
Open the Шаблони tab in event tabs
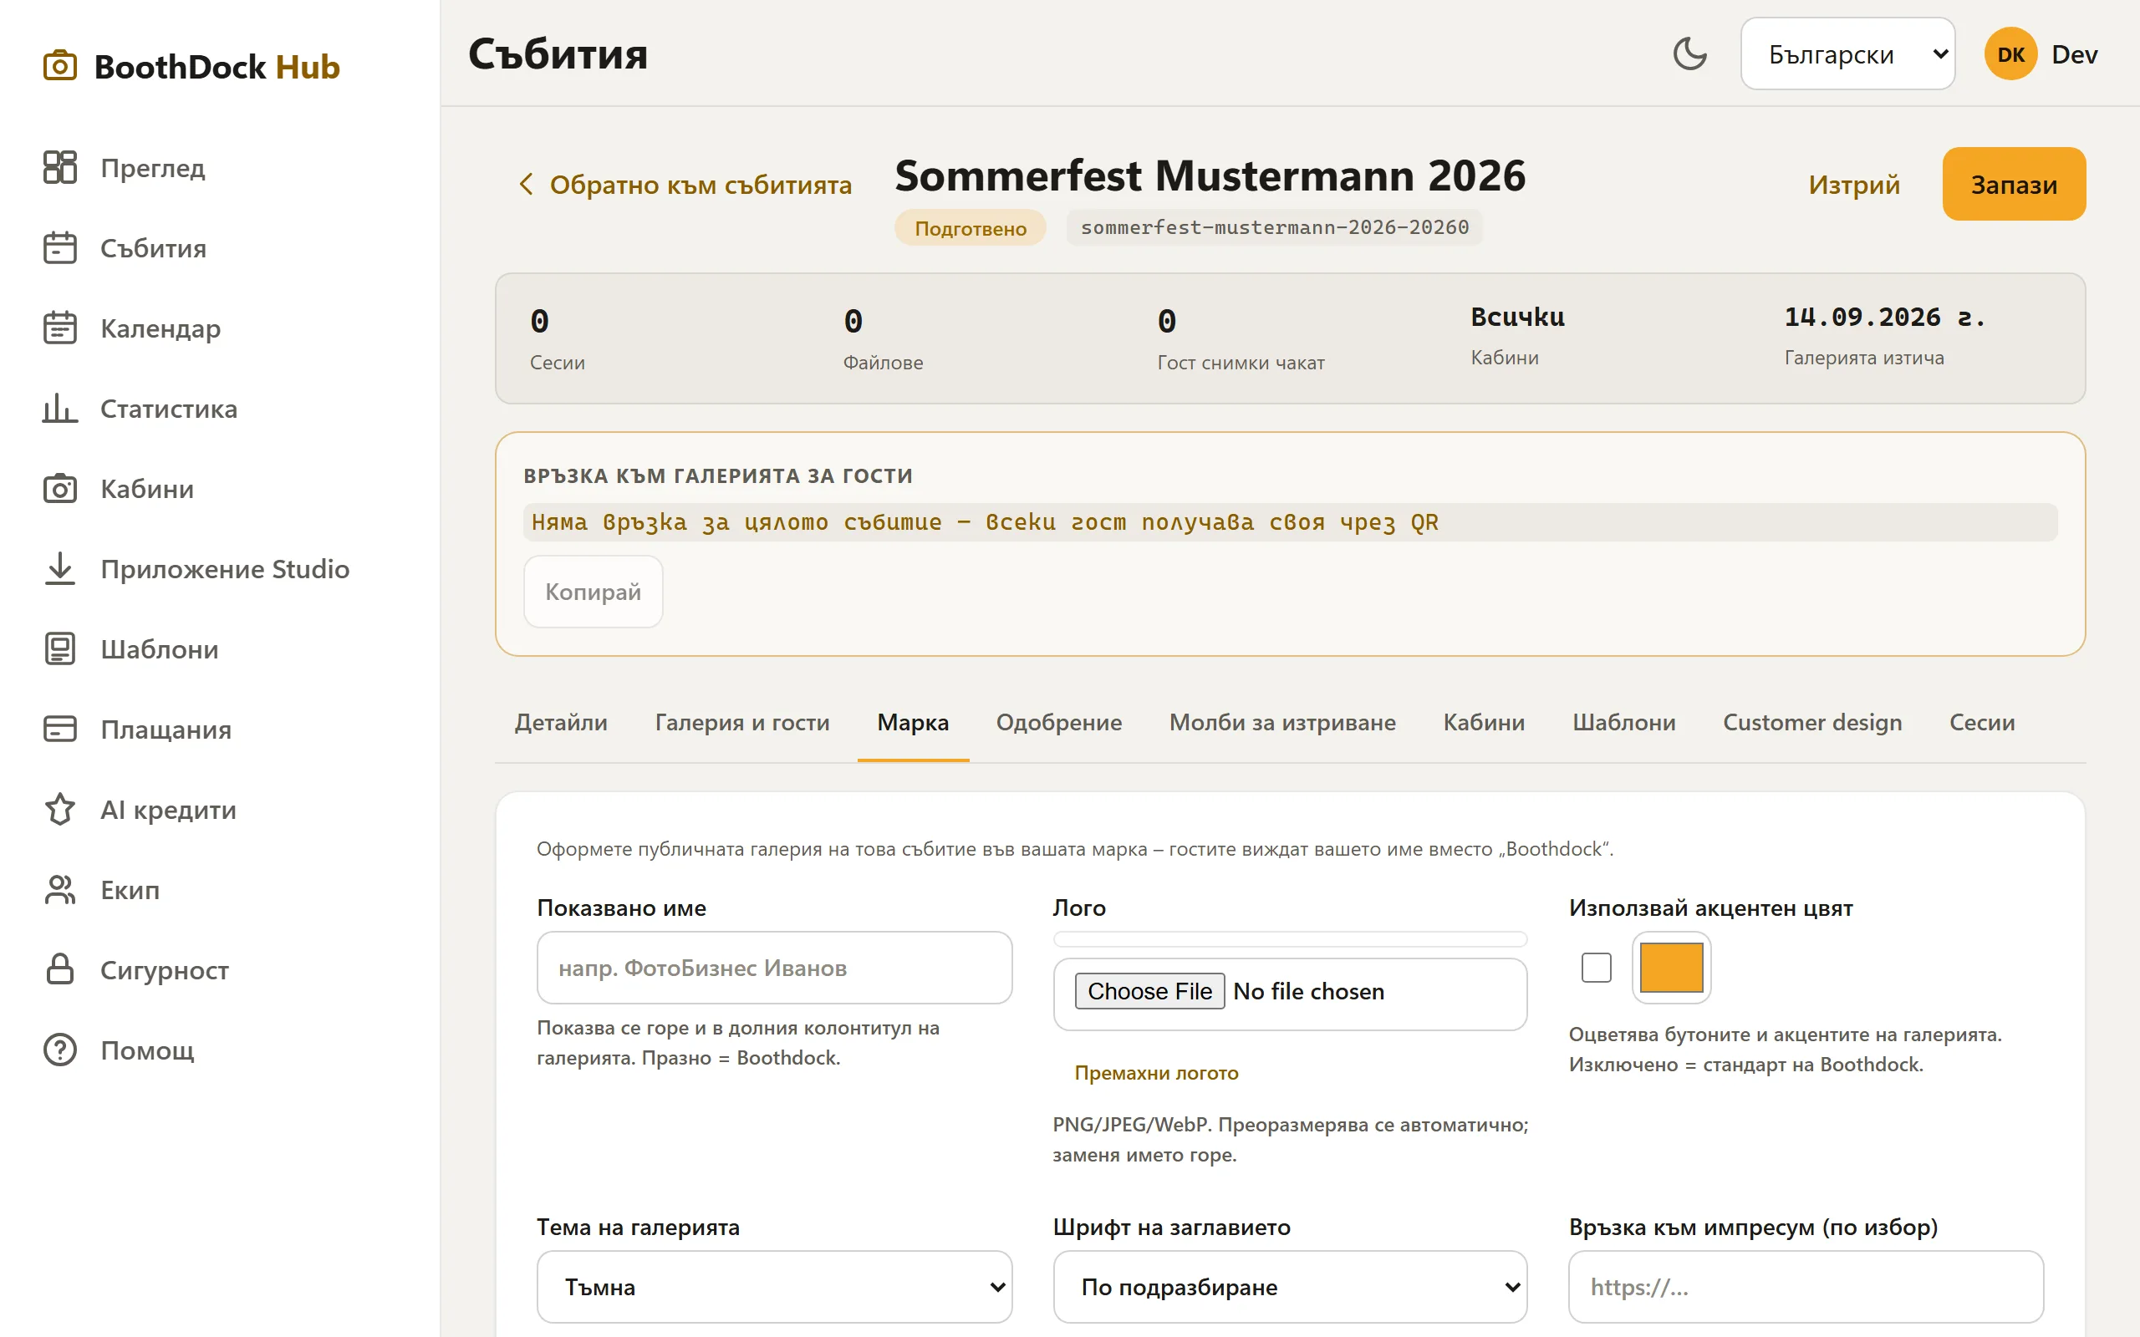(x=1623, y=723)
